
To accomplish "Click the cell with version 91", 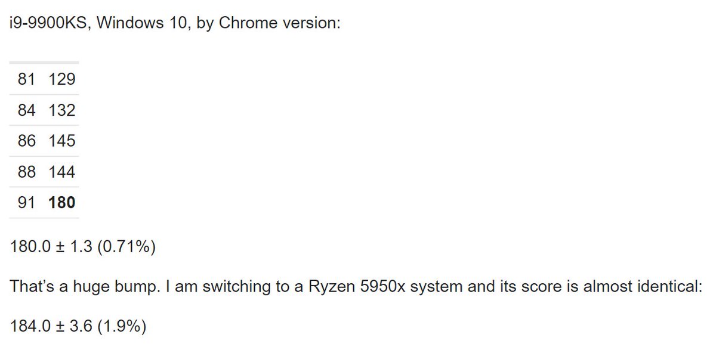I will click(x=27, y=203).
